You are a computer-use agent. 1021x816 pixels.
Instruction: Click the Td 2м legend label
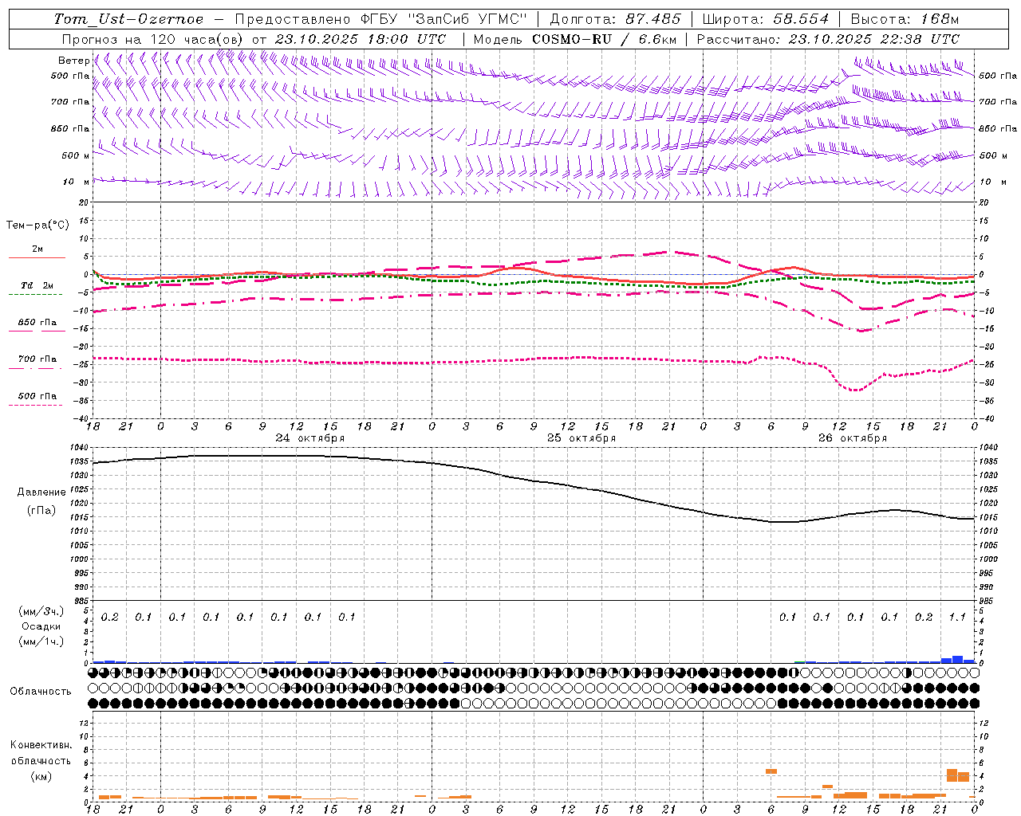coord(37,285)
